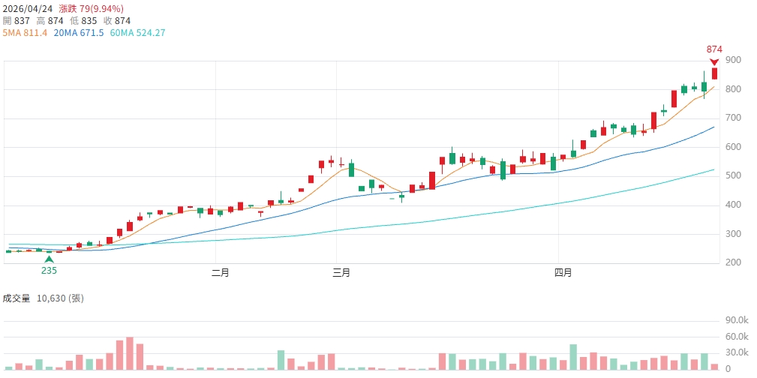This screenshot has width=757, height=378.
Task: Click the red arrow marking the 874 high
Action: pyautogui.click(x=714, y=62)
